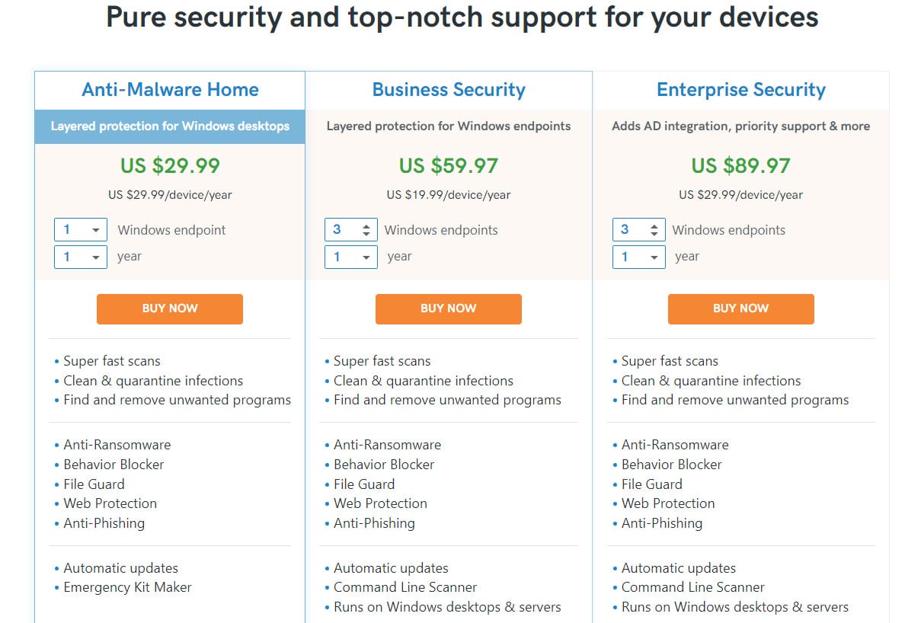Click the blue Layered protection for Windows desktops banner

click(170, 126)
